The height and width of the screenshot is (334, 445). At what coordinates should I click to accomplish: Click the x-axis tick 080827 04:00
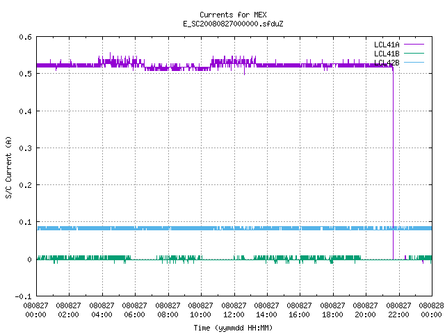(x=102, y=310)
